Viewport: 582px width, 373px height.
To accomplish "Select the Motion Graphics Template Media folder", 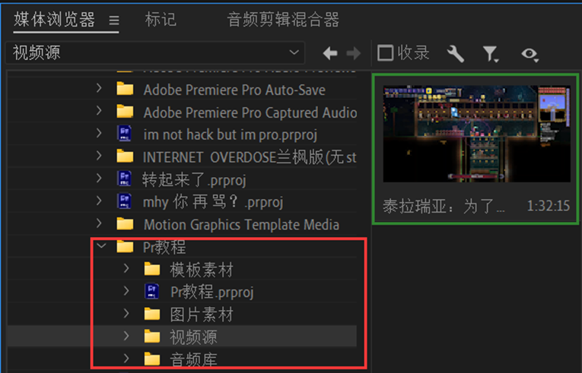I will (x=240, y=224).
